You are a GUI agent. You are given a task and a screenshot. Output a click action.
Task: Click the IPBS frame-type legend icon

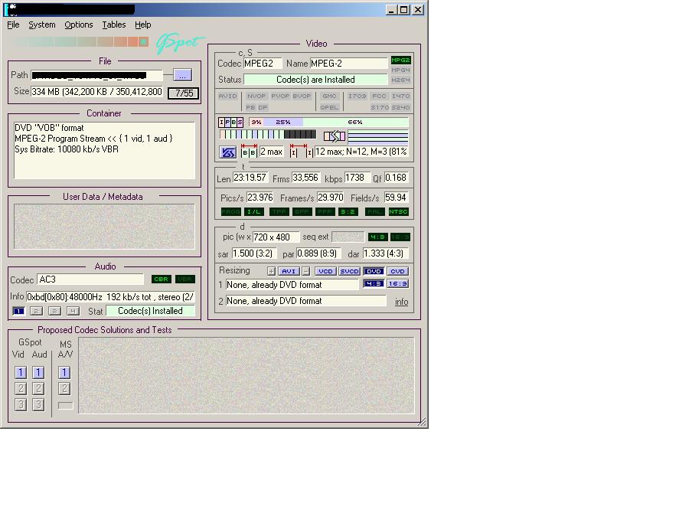pos(231,123)
